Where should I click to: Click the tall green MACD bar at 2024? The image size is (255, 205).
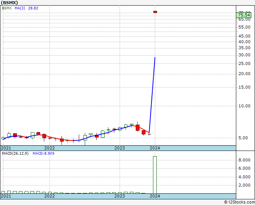155,175
